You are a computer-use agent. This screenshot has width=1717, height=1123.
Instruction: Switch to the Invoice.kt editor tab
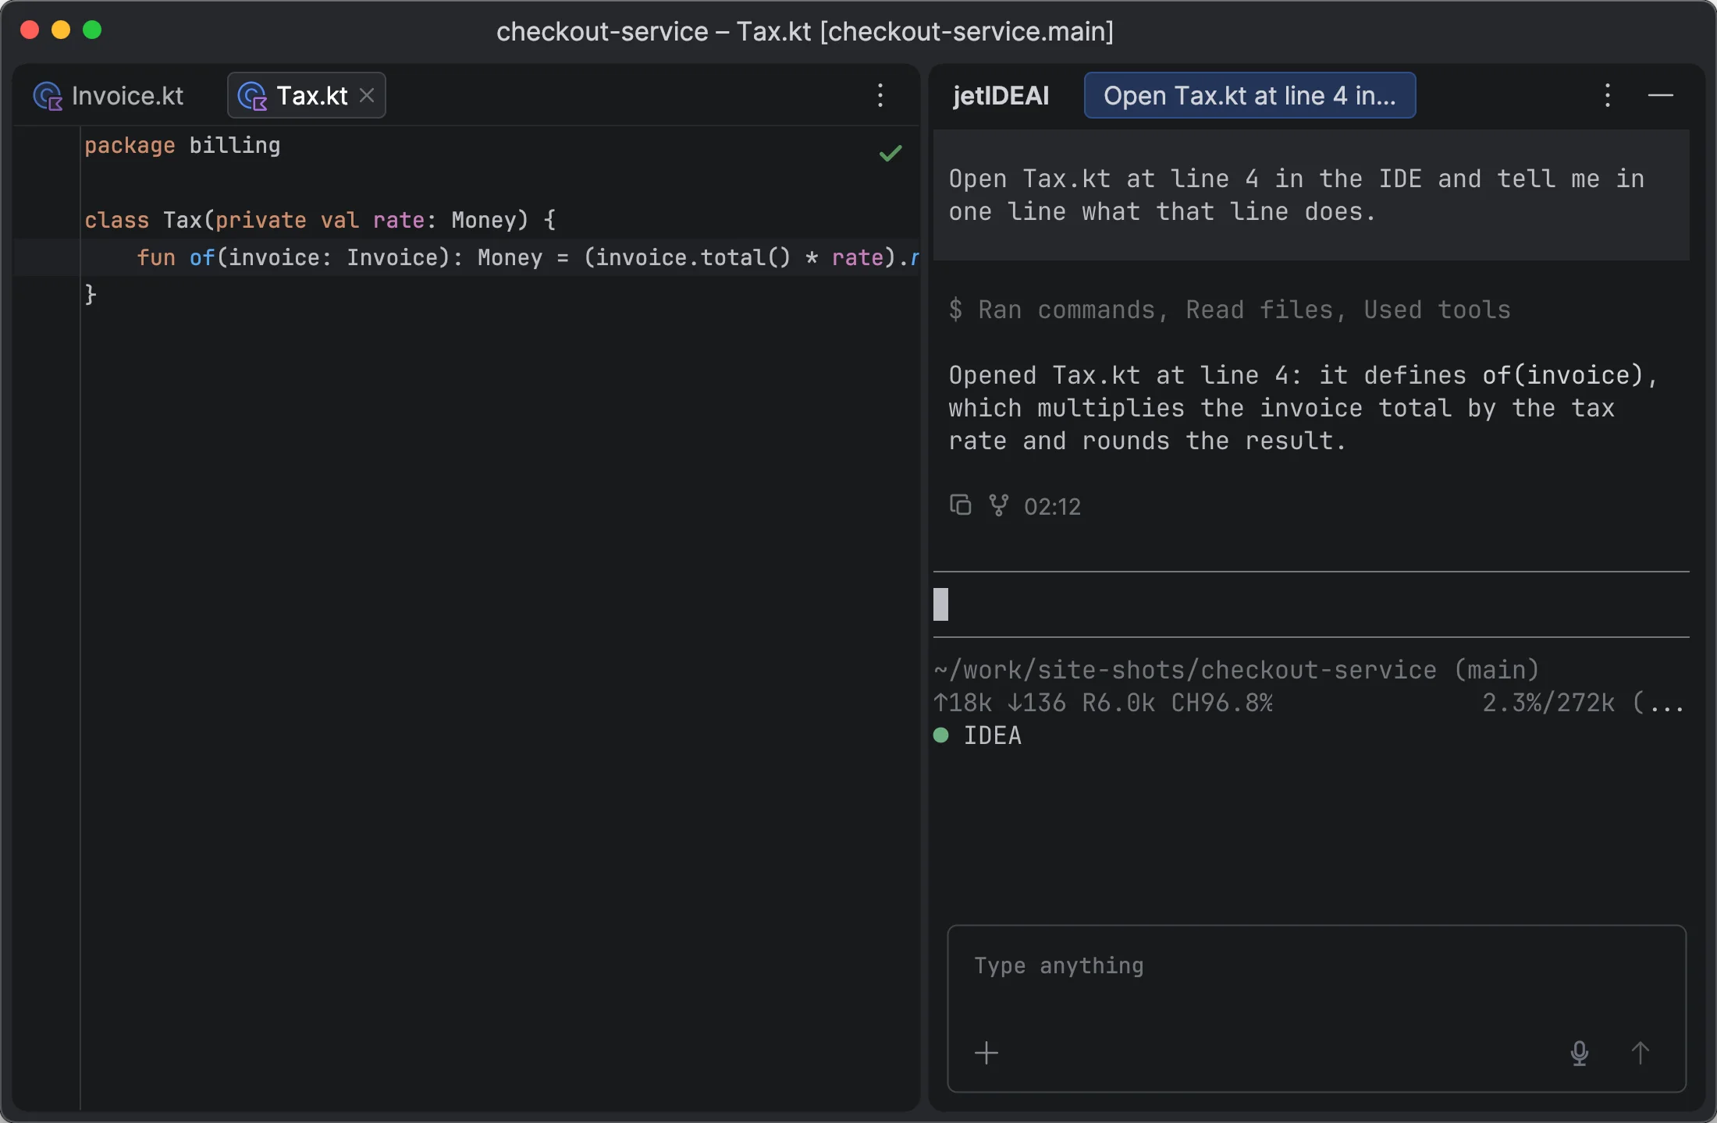[x=108, y=96]
